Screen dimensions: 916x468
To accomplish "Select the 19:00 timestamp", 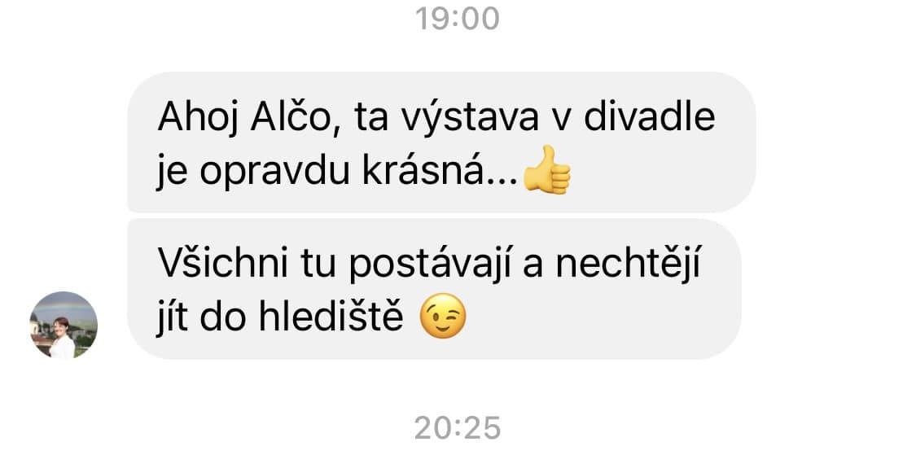I will click(x=458, y=19).
